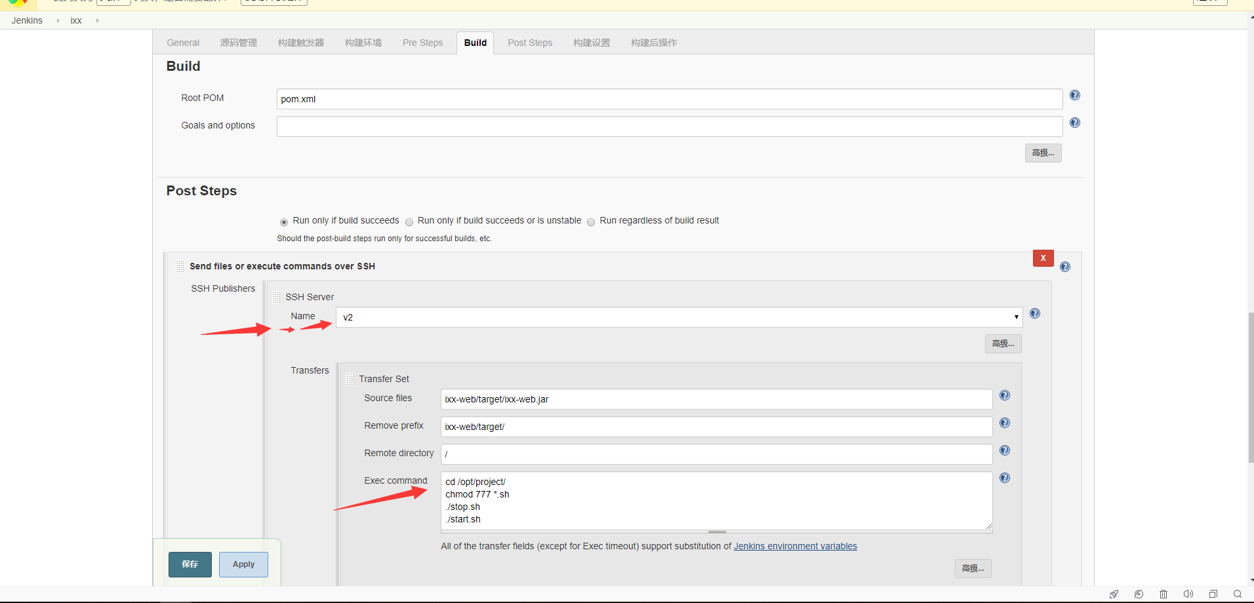Viewport: 1254px width, 603px height.
Task: Show help for the Source files field
Action: tap(1004, 396)
